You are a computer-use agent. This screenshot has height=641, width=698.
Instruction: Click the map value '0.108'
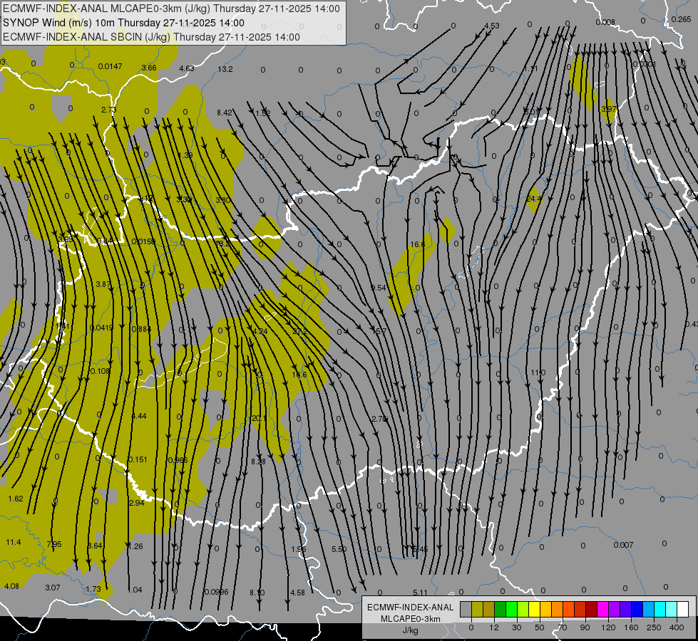click(100, 371)
